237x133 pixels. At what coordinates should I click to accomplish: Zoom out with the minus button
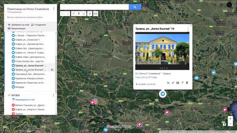pos(230,124)
